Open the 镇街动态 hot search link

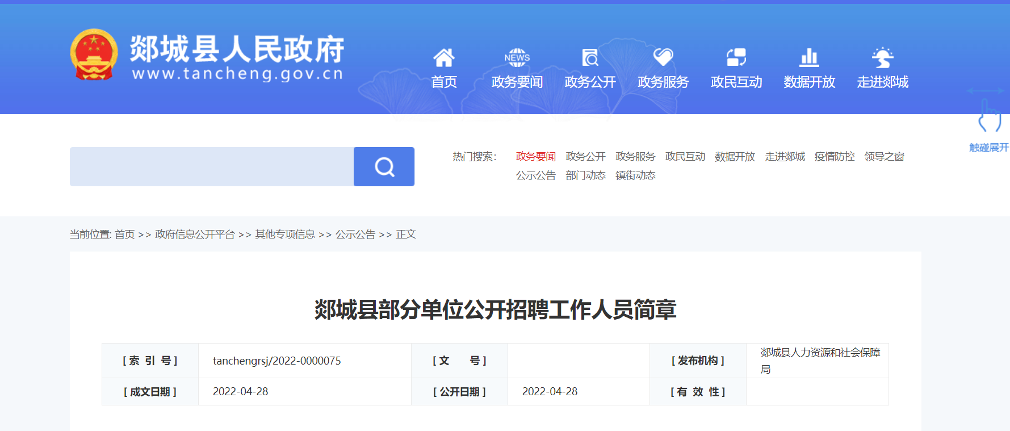click(635, 175)
